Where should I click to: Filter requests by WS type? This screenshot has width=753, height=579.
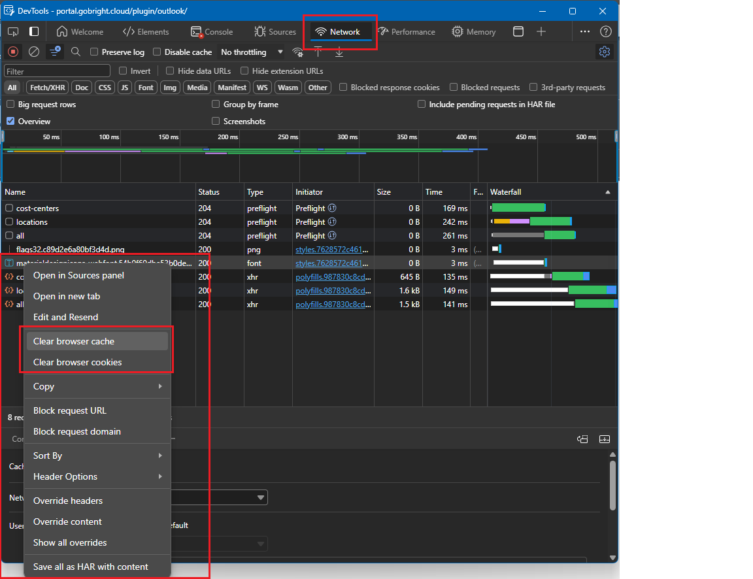point(262,88)
